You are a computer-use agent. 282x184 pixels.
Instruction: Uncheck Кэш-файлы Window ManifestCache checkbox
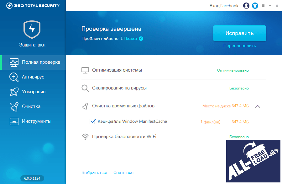pos(92,122)
